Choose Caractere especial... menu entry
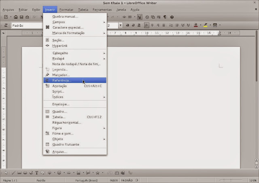The width and height of the screenshot is (259, 183). 75,27
